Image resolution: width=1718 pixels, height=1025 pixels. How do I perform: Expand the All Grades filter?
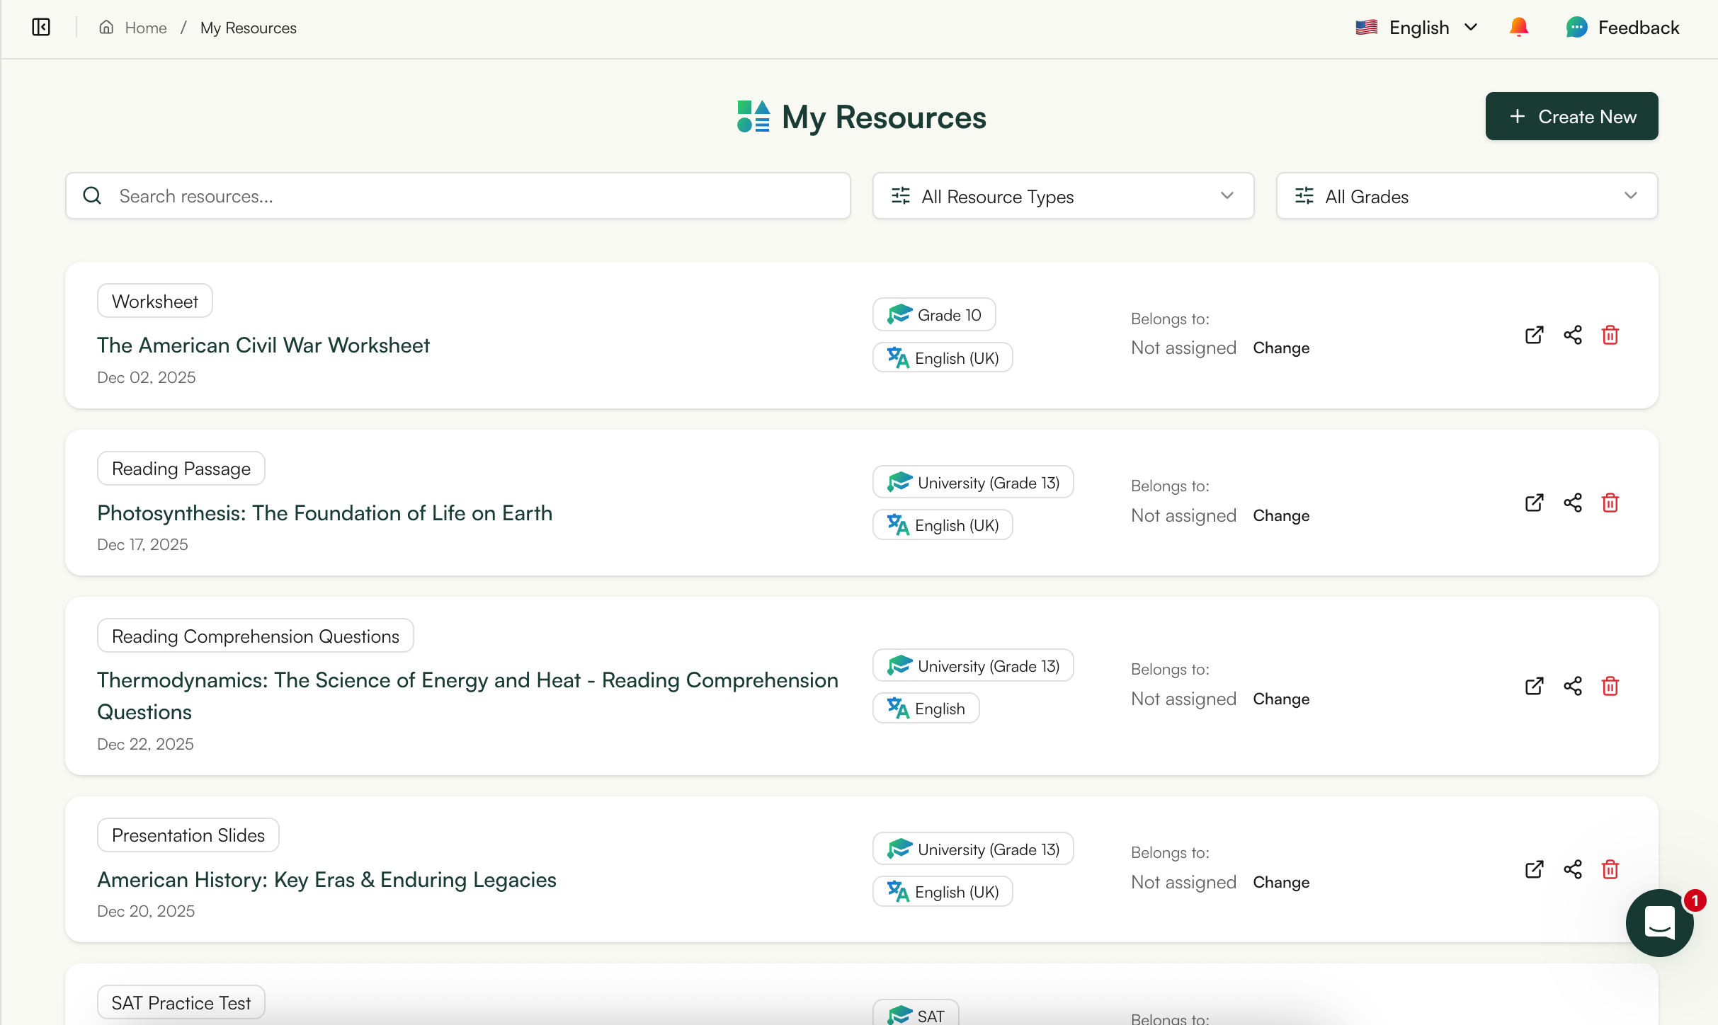1466,196
